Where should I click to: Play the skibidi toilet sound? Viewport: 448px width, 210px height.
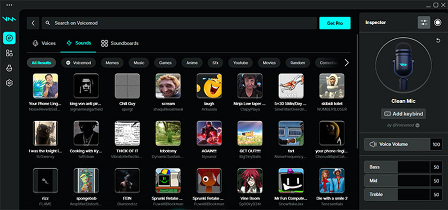click(x=332, y=86)
